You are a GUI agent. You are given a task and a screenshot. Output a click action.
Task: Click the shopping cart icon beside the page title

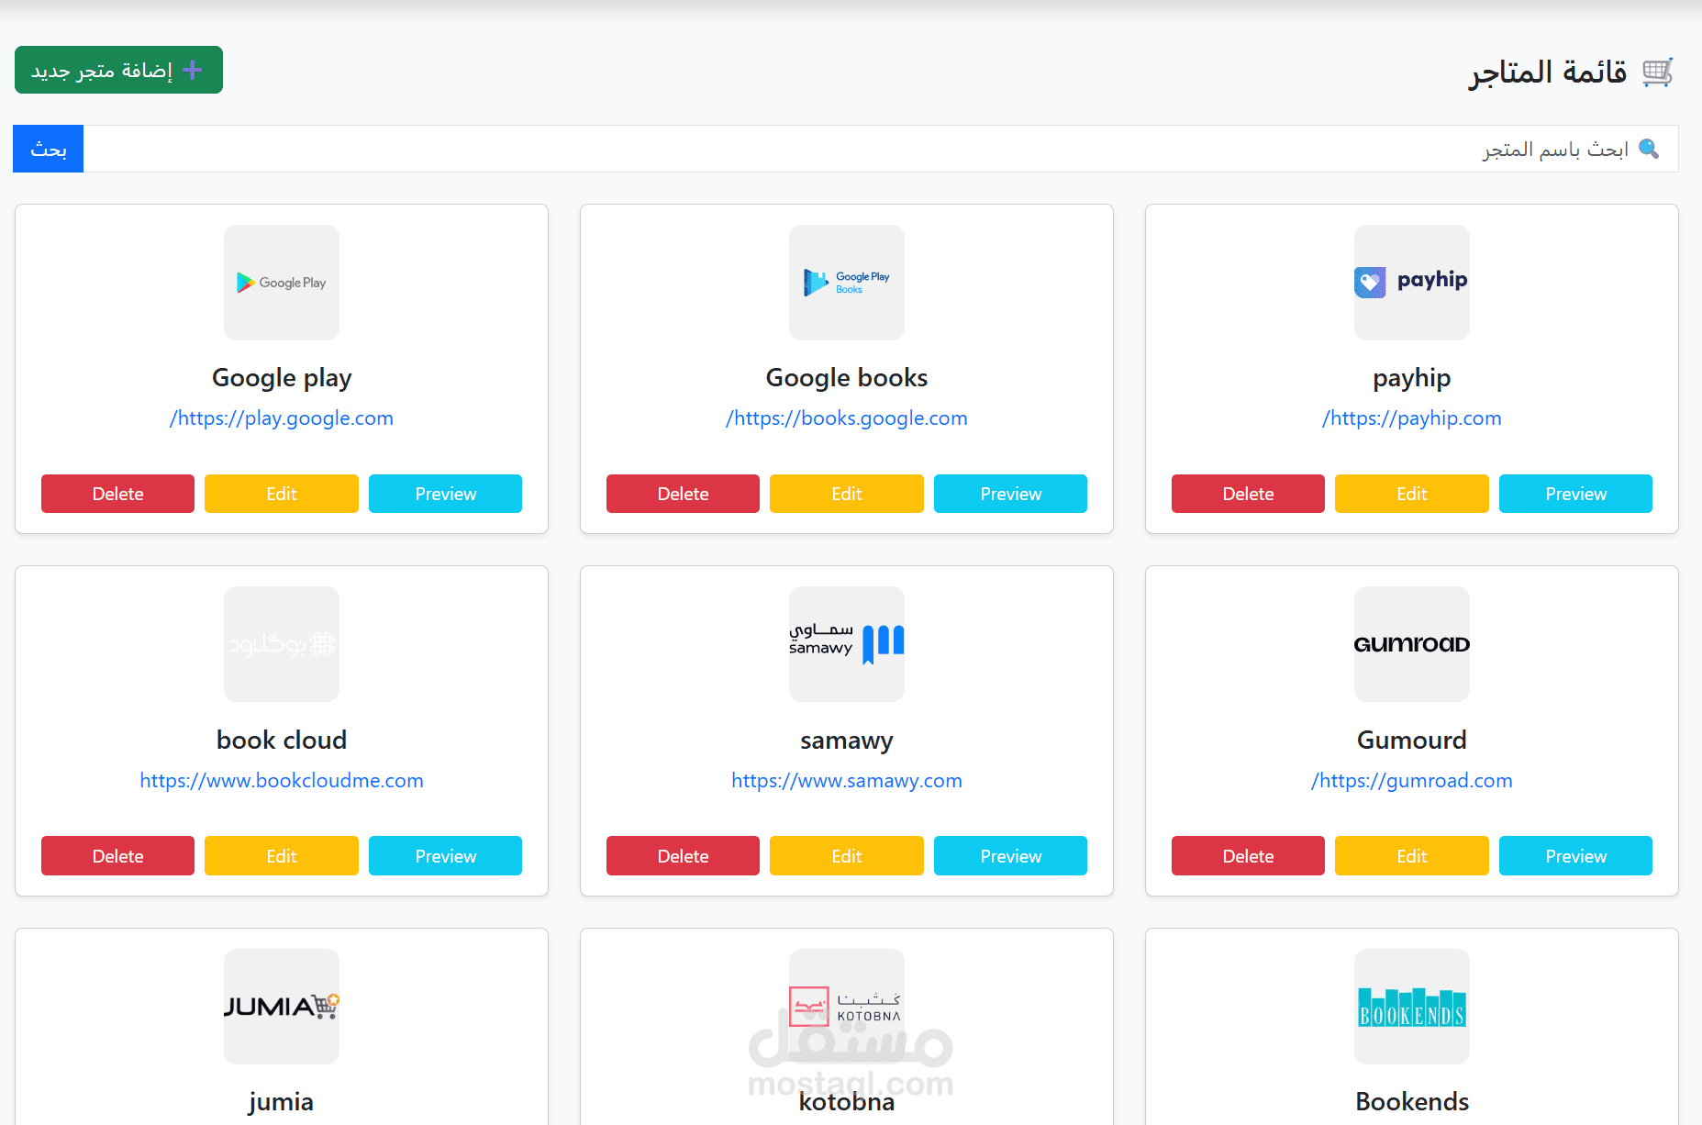1657,72
